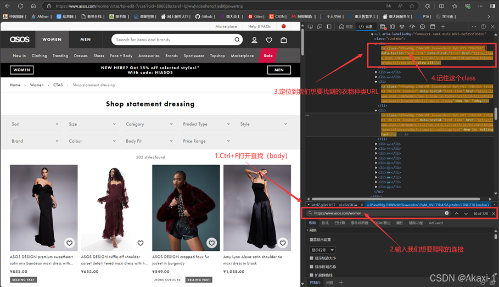Image resolution: width=499 pixels, height=287 pixels.
Task: Switch to the 样式 styles tab
Action: tap(325, 223)
